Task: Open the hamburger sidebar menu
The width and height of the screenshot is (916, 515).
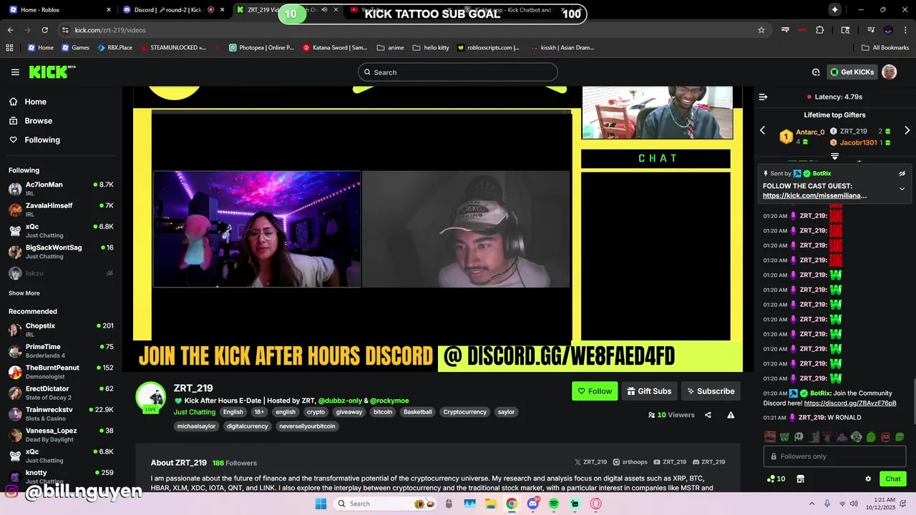Action: click(x=15, y=72)
